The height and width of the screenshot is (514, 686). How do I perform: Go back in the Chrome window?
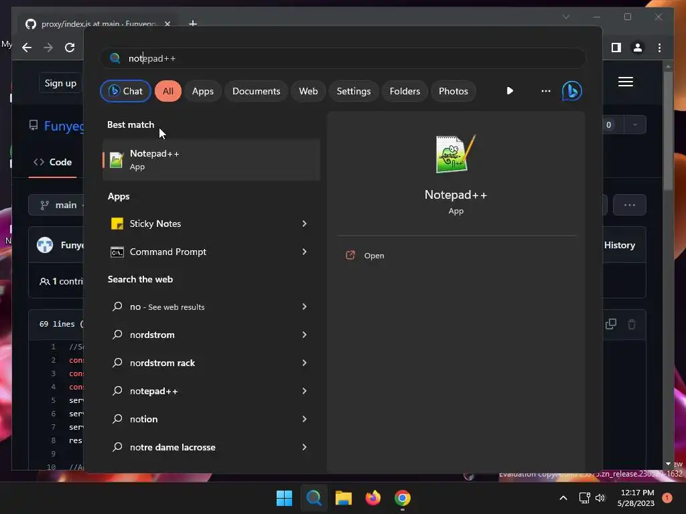(27, 48)
